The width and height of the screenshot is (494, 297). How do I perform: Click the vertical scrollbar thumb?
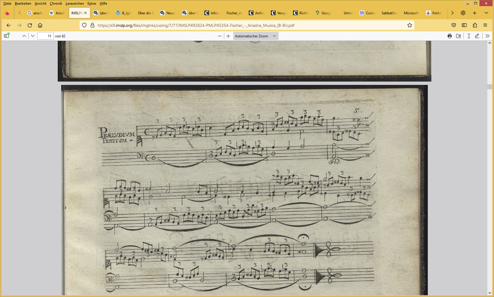(x=490, y=87)
